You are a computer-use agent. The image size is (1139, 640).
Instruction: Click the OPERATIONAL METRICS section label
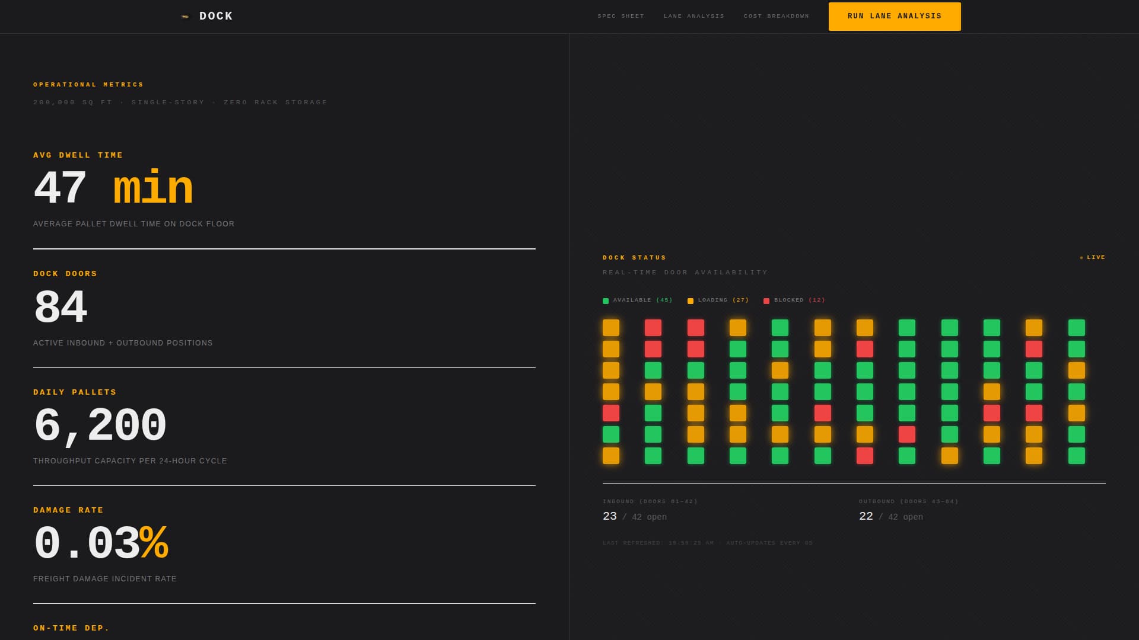(89, 85)
